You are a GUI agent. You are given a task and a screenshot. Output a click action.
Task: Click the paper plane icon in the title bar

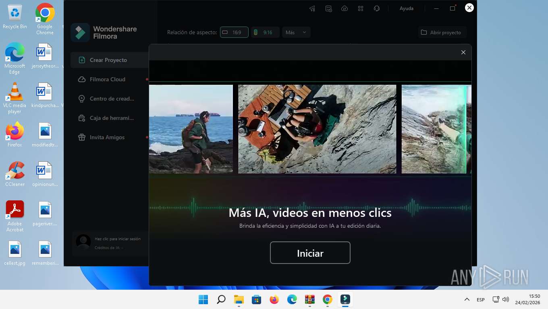312,8
